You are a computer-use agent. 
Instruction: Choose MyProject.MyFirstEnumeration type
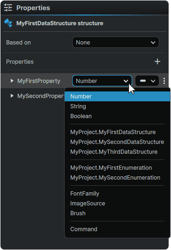click(117, 168)
